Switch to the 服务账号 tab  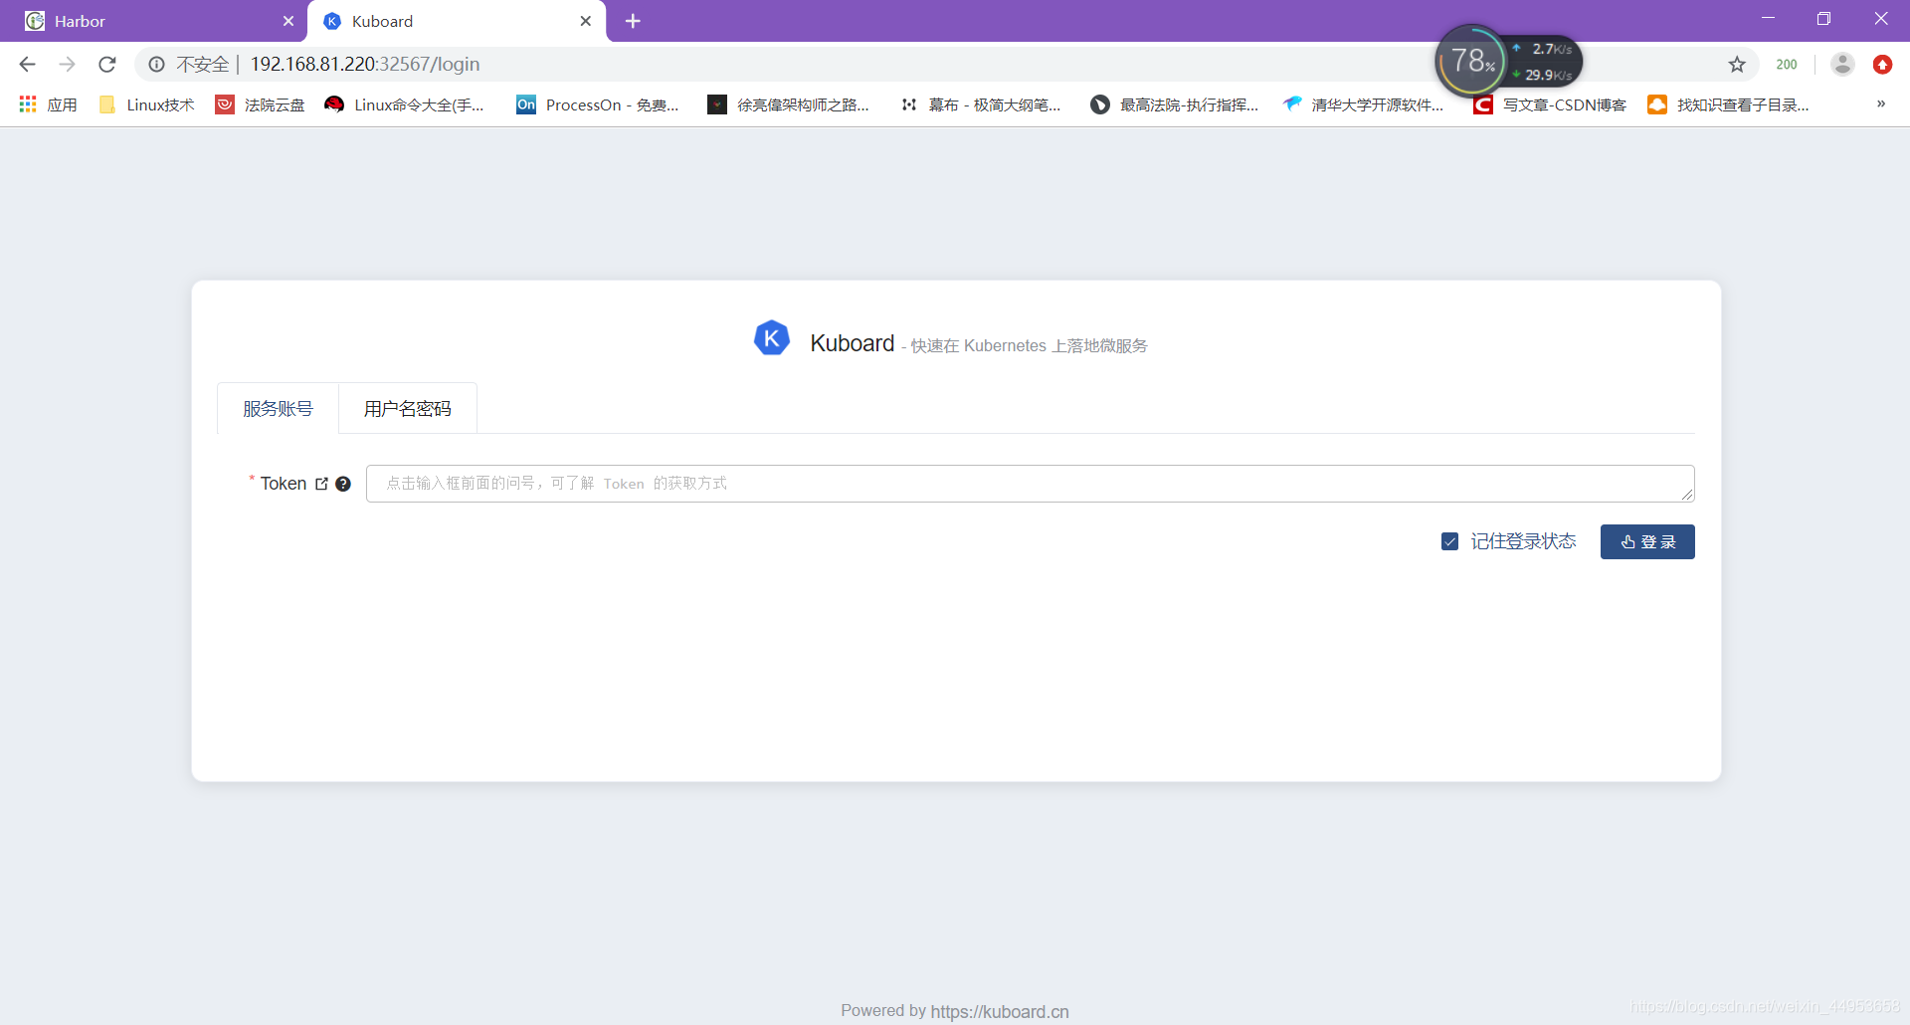[279, 409]
